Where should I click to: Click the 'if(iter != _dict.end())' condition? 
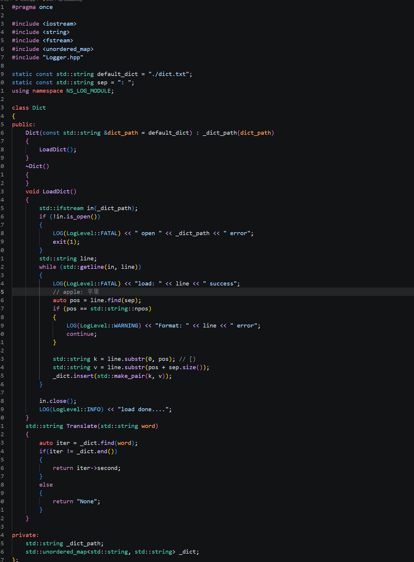[x=78, y=451]
